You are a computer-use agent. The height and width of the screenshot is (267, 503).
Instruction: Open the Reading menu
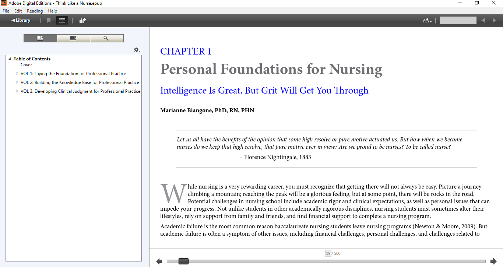(35, 11)
